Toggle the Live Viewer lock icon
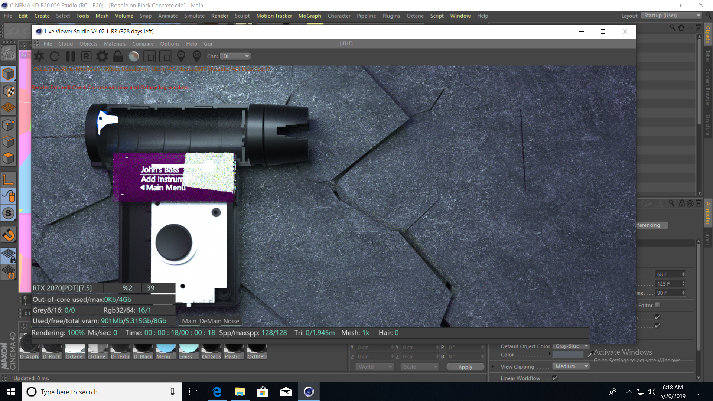 point(118,56)
